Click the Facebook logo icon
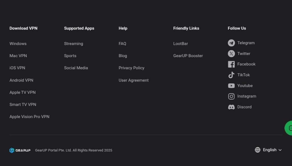Viewport: 292px width, 166px height. tap(231, 64)
